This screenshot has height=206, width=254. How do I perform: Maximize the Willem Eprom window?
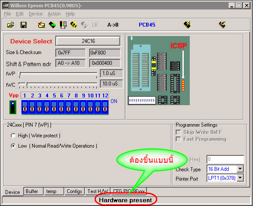pos(239,6)
